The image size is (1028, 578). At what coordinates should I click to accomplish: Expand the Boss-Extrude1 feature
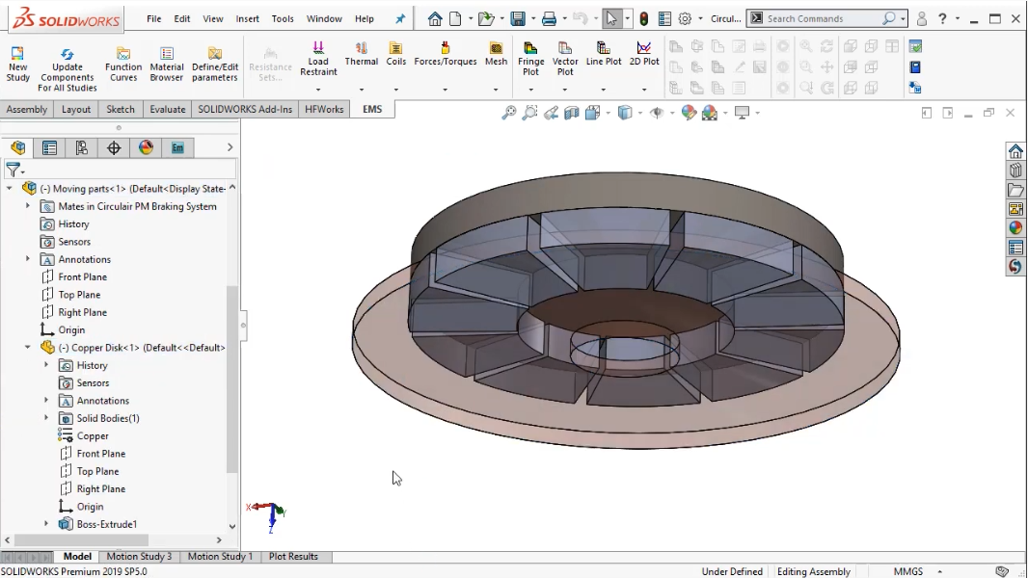pos(46,524)
